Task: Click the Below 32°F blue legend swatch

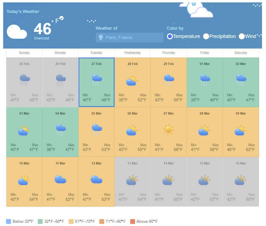Action: (9, 221)
